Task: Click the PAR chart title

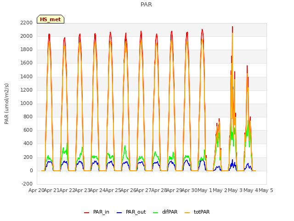Action: pos(146,4)
